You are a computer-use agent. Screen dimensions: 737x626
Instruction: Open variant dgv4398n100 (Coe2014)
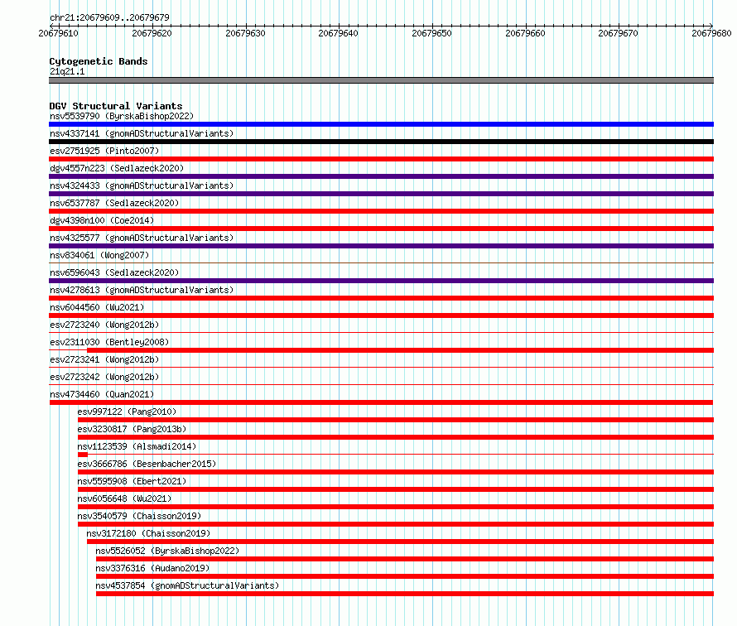click(102, 220)
